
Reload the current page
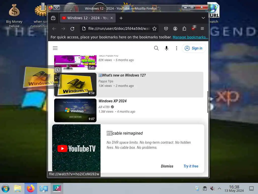pos(72,29)
